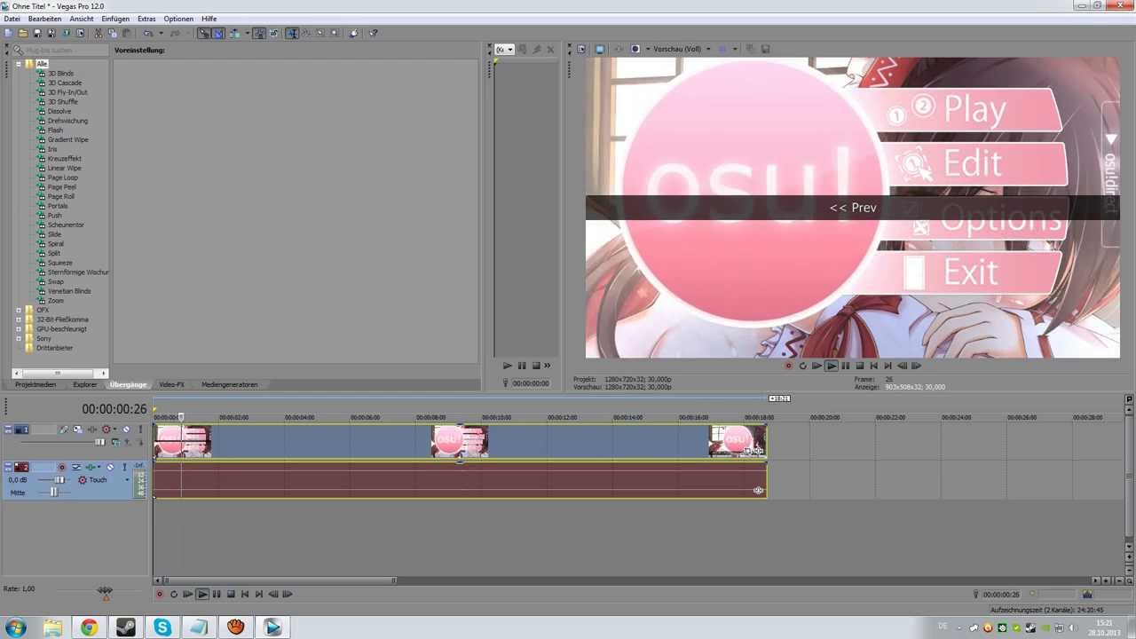Screen dimensions: 1136x639
Task: Select the Venetian Blinds transition
Action: 69,291
